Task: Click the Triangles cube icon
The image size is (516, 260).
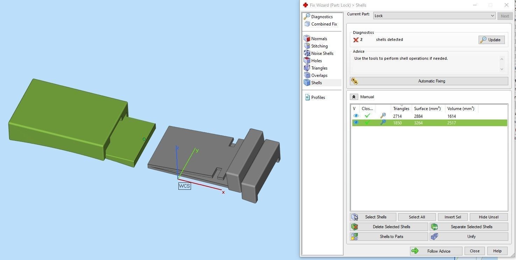Action: [x=307, y=68]
